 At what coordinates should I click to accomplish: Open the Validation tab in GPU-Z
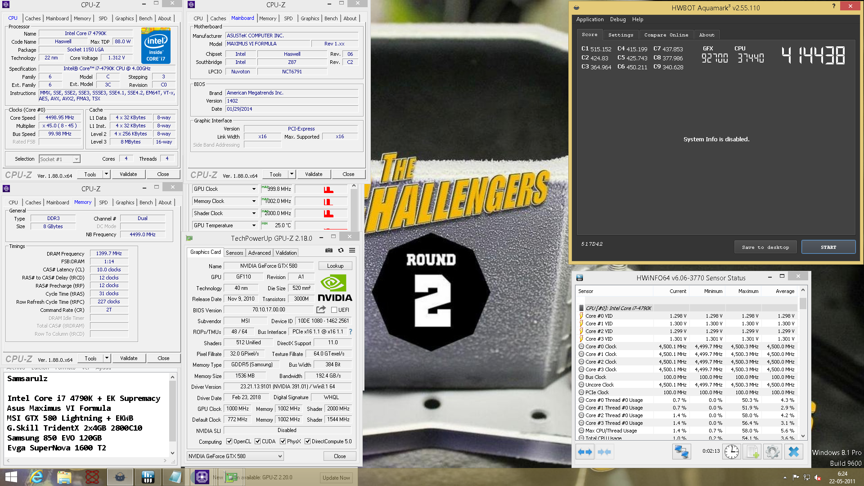pos(286,253)
